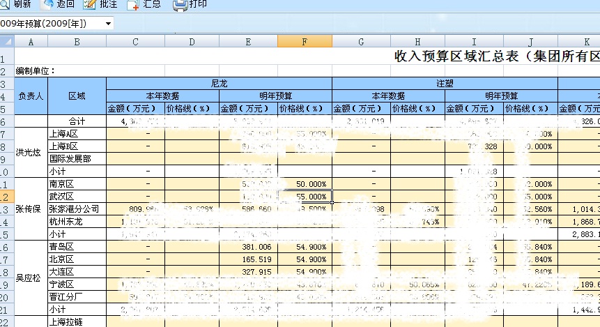
Task: Click the select-all corner of the grid
Action: pyautogui.click(x=7, y=41)
